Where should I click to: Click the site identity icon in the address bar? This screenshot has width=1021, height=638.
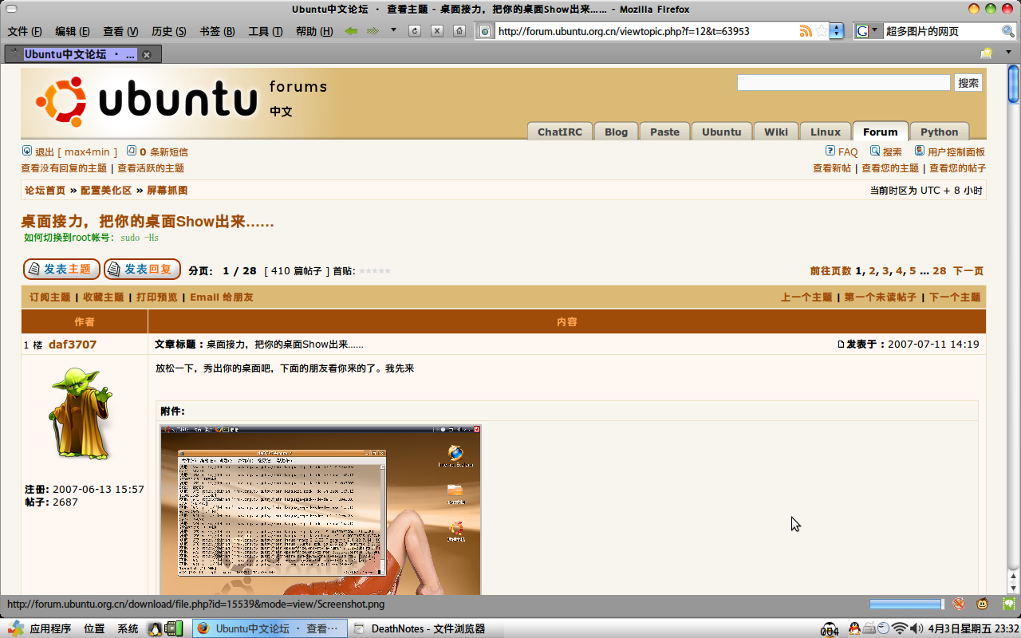(x=484, y=31)
